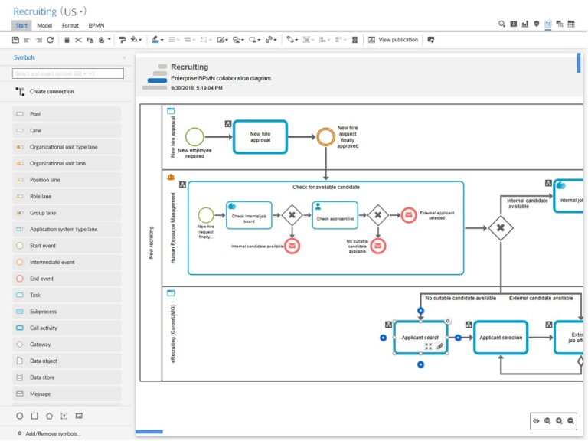The image size is (588, 441).
Task: Toggle the Symbols panel icon in the top bar
Action: [x=547, y=24]
